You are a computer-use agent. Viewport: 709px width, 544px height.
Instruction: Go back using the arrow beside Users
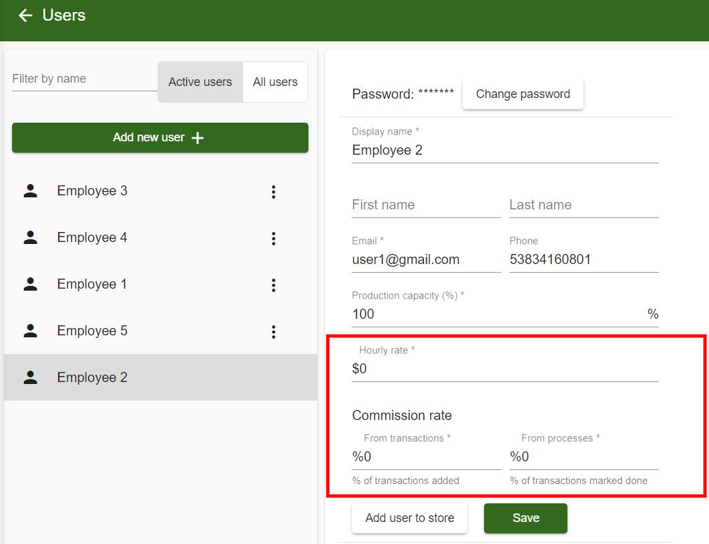(x=25, y=15)
